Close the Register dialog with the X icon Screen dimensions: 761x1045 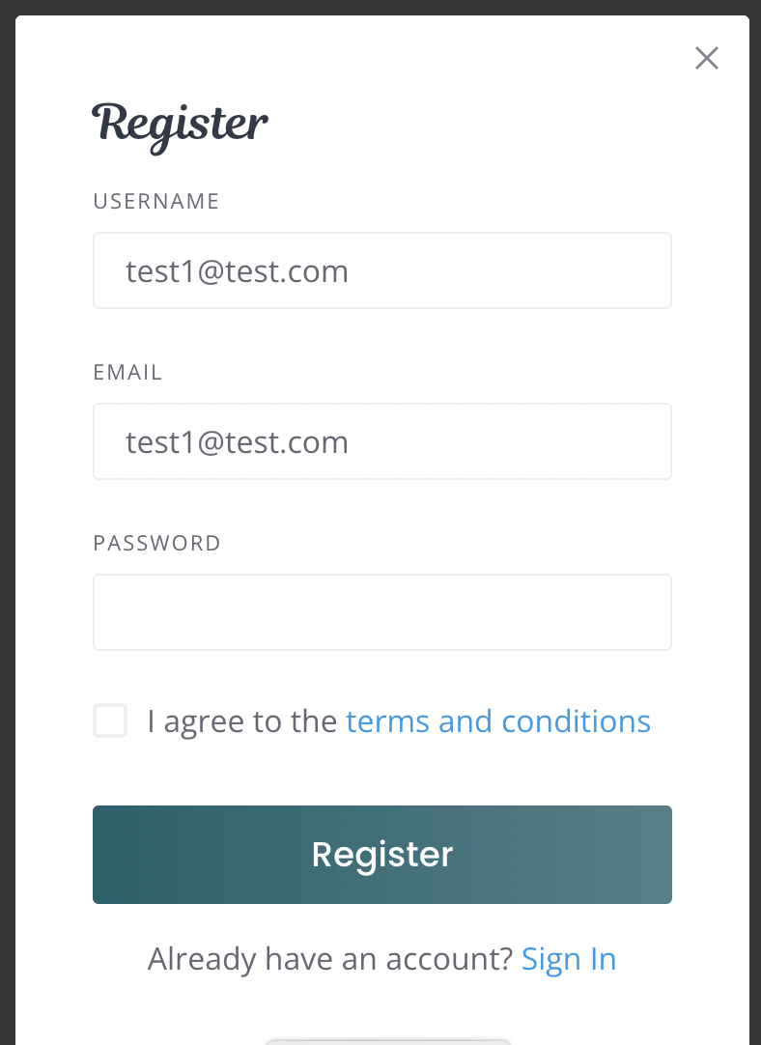click(706, 58)
